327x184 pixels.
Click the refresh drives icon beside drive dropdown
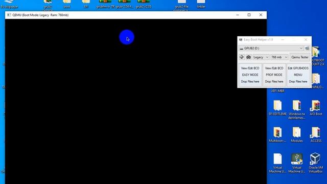pos(307,48)
